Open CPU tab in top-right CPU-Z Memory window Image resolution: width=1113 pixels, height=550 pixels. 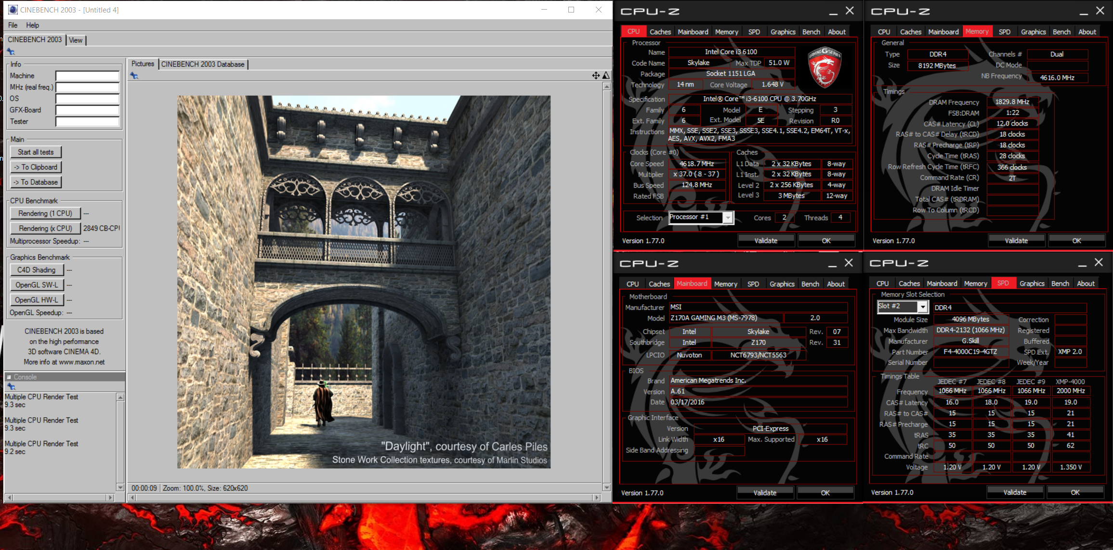[884, 32]
